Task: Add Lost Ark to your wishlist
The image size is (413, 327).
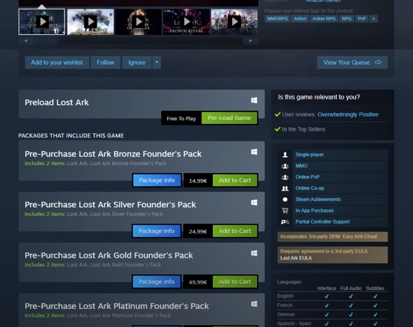Action: tap(57, 62)
